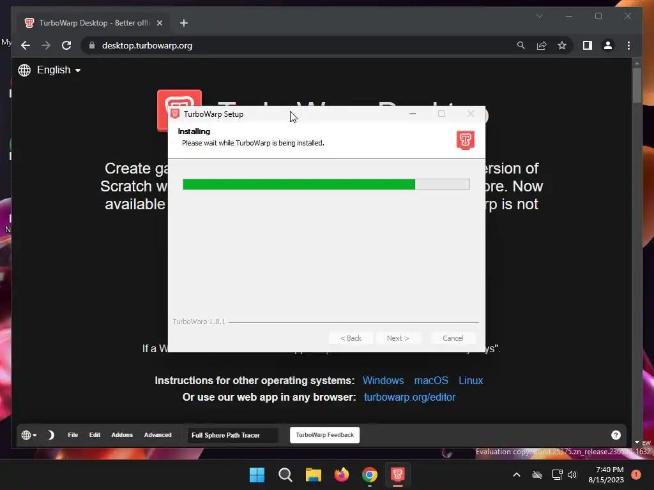Open taskbar Search

[285, 475]
